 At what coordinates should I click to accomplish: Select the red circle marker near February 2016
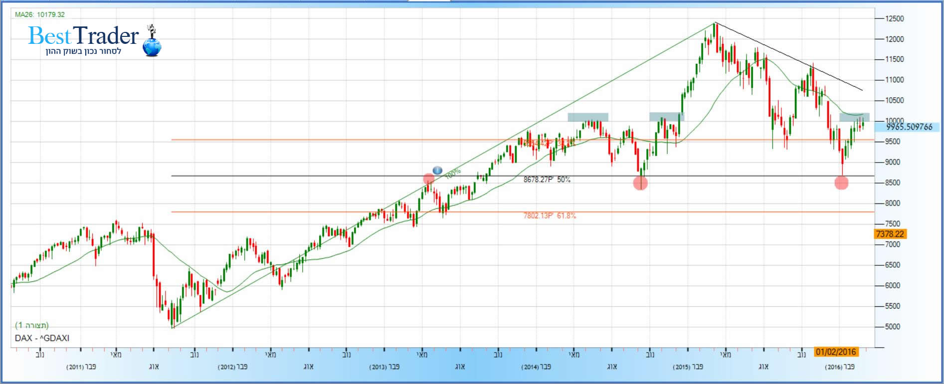point(841,183)
